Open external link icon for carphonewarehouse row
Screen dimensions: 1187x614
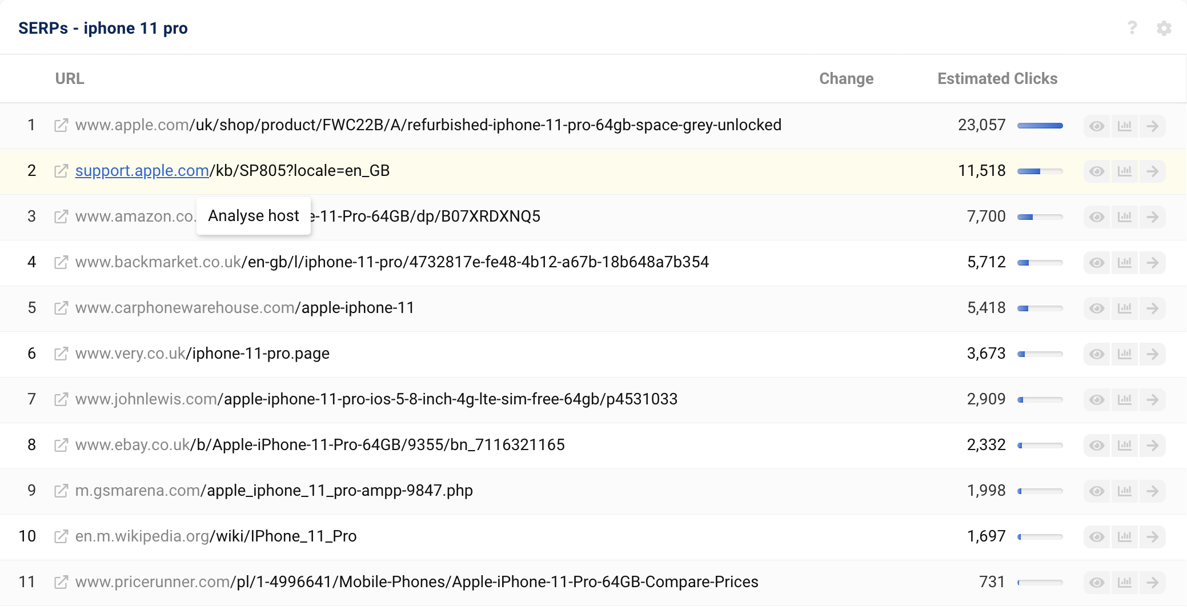[61, 308]
